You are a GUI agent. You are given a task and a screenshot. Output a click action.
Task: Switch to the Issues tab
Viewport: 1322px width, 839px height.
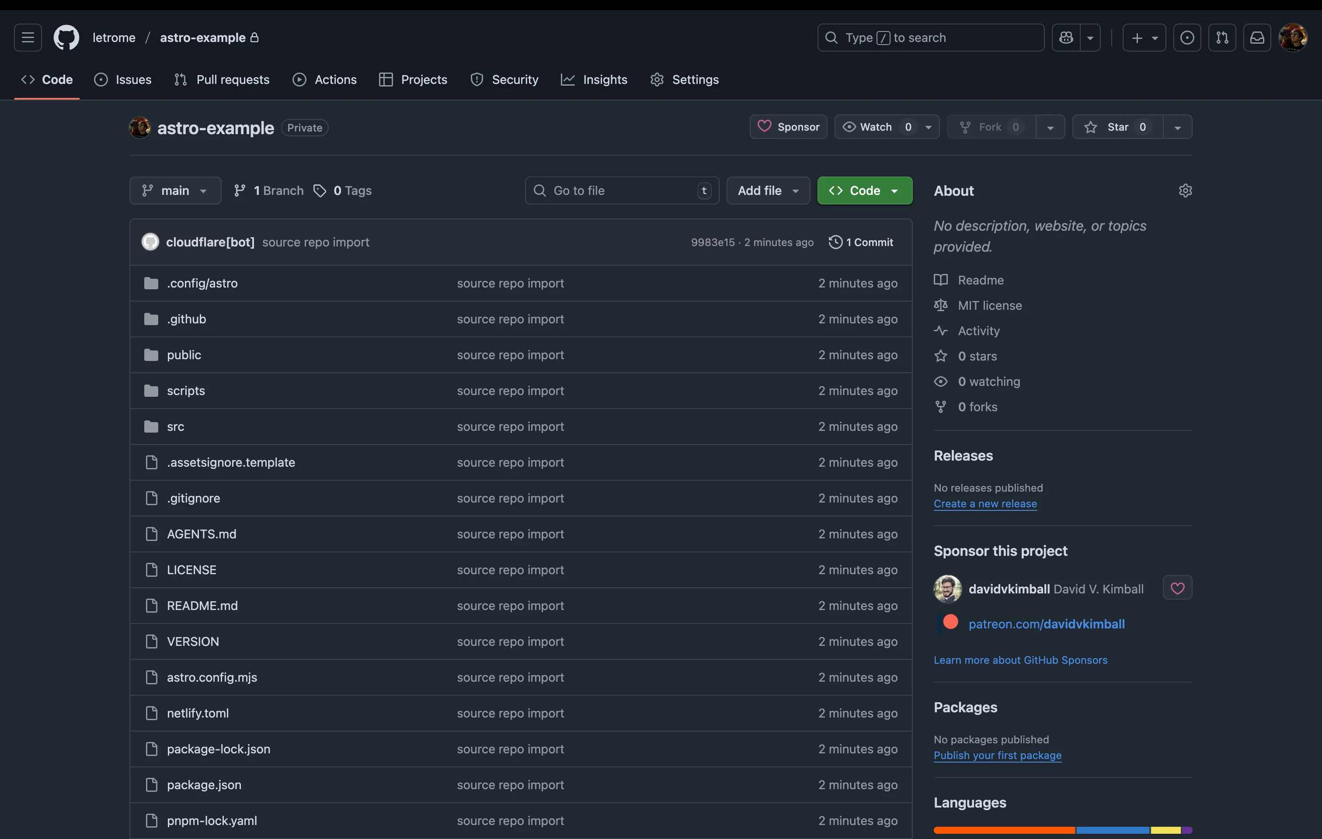[123, 80]
